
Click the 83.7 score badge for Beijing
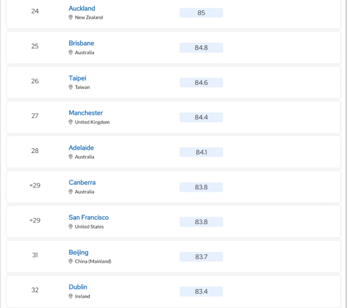(201, 257)
